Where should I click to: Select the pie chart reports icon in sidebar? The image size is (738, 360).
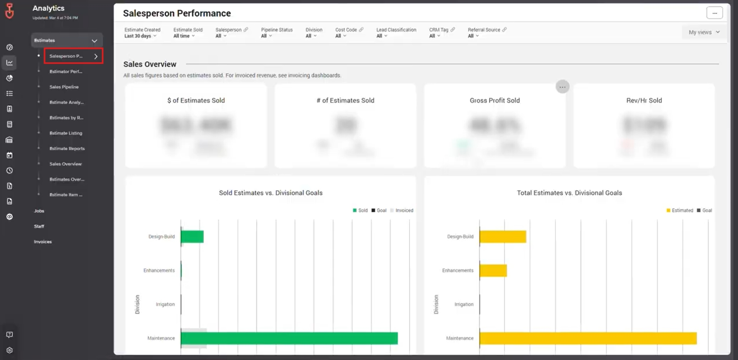click(9, 78)
